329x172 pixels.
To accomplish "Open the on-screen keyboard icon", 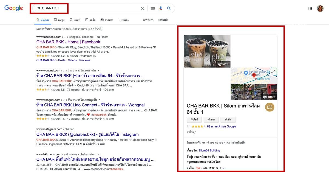I will click(x=152, y=8).
